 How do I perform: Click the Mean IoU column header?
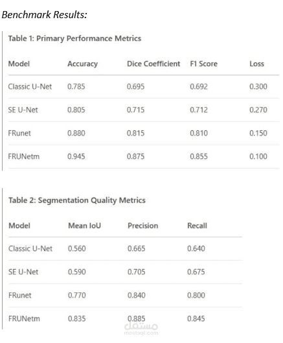pyautogui.click(x=85, y=226)
